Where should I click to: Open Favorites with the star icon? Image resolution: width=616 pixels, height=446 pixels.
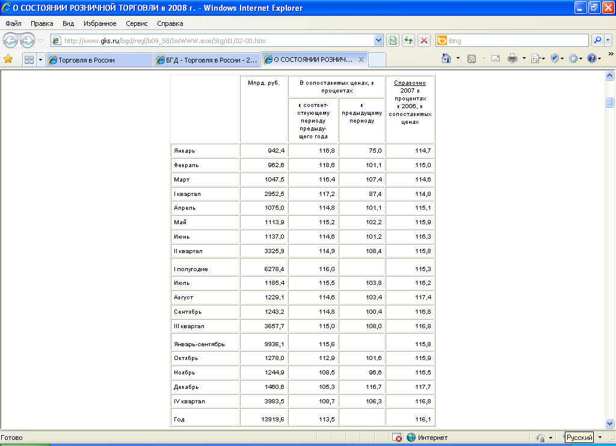click(x=8, y=60)
